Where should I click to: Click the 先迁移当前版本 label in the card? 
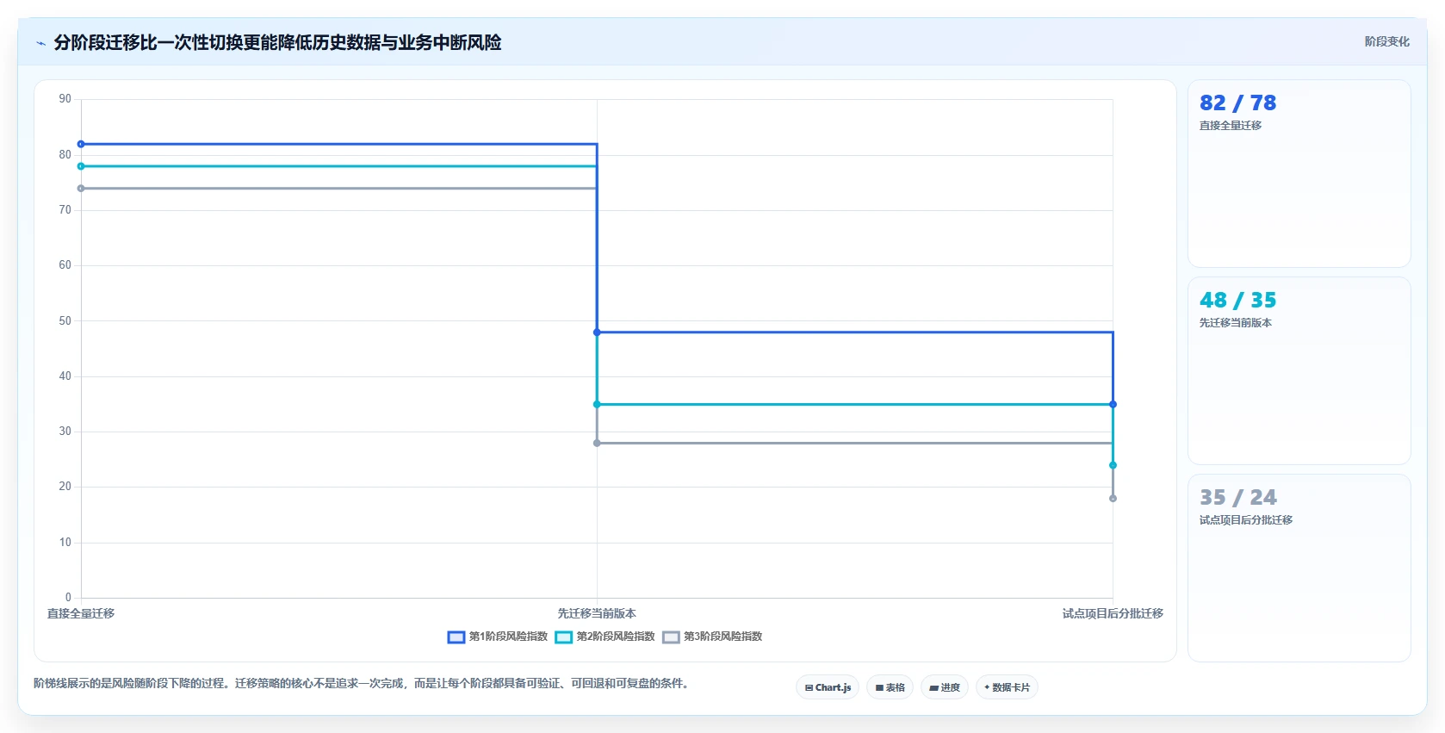[1236, 323]
